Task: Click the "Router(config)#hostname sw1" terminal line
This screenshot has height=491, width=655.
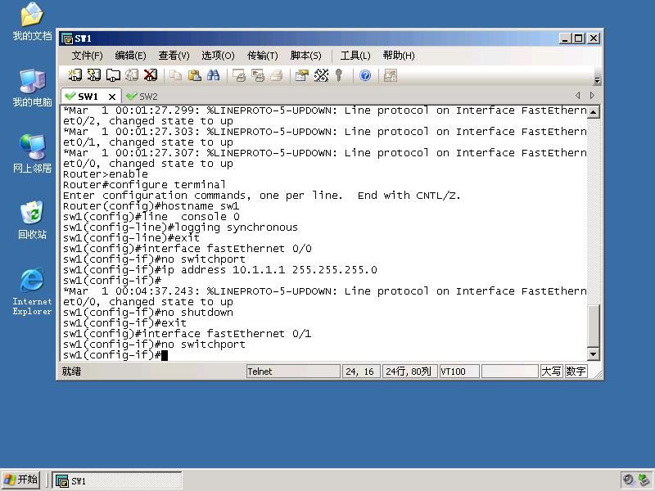Action: [151, 206]
